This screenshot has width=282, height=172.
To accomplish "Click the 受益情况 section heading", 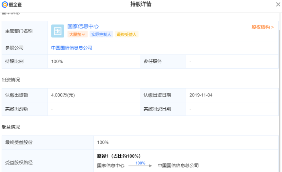I will pyautogui.click(x=11, y=127).
